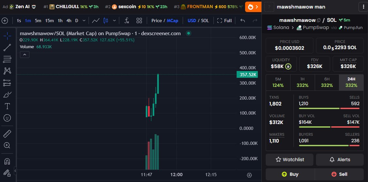The width and height of the screenshot is (368, 182).
Task: Select the 15m timeframe
Action: 49,21
